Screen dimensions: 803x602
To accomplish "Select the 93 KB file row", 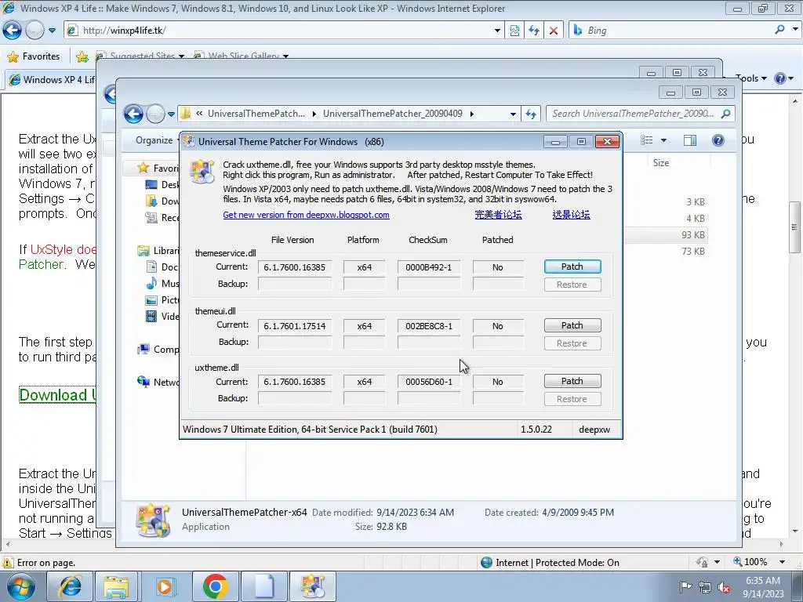I will [x=666, y=235].
